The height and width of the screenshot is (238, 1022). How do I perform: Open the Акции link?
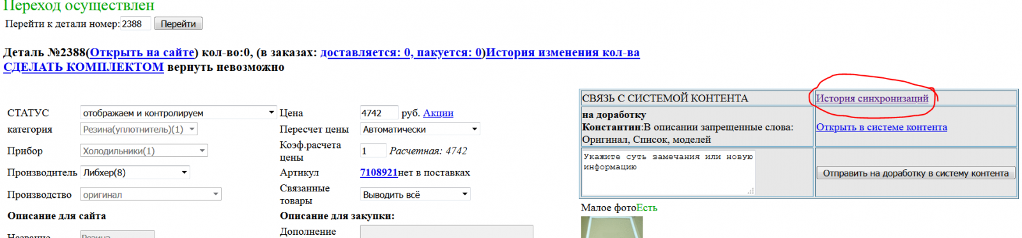click(438, 113)
